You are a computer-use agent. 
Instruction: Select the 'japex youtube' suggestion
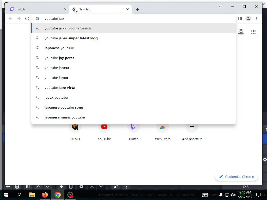click(x=133, y=97)
